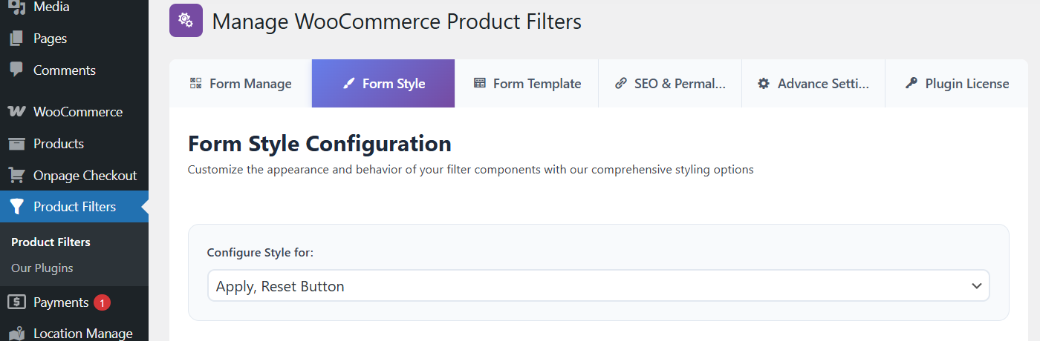The height and width of the screenshot is (341, 1040).
Task: Go to the SEO & Permalink tab
Action: (670, 84)
